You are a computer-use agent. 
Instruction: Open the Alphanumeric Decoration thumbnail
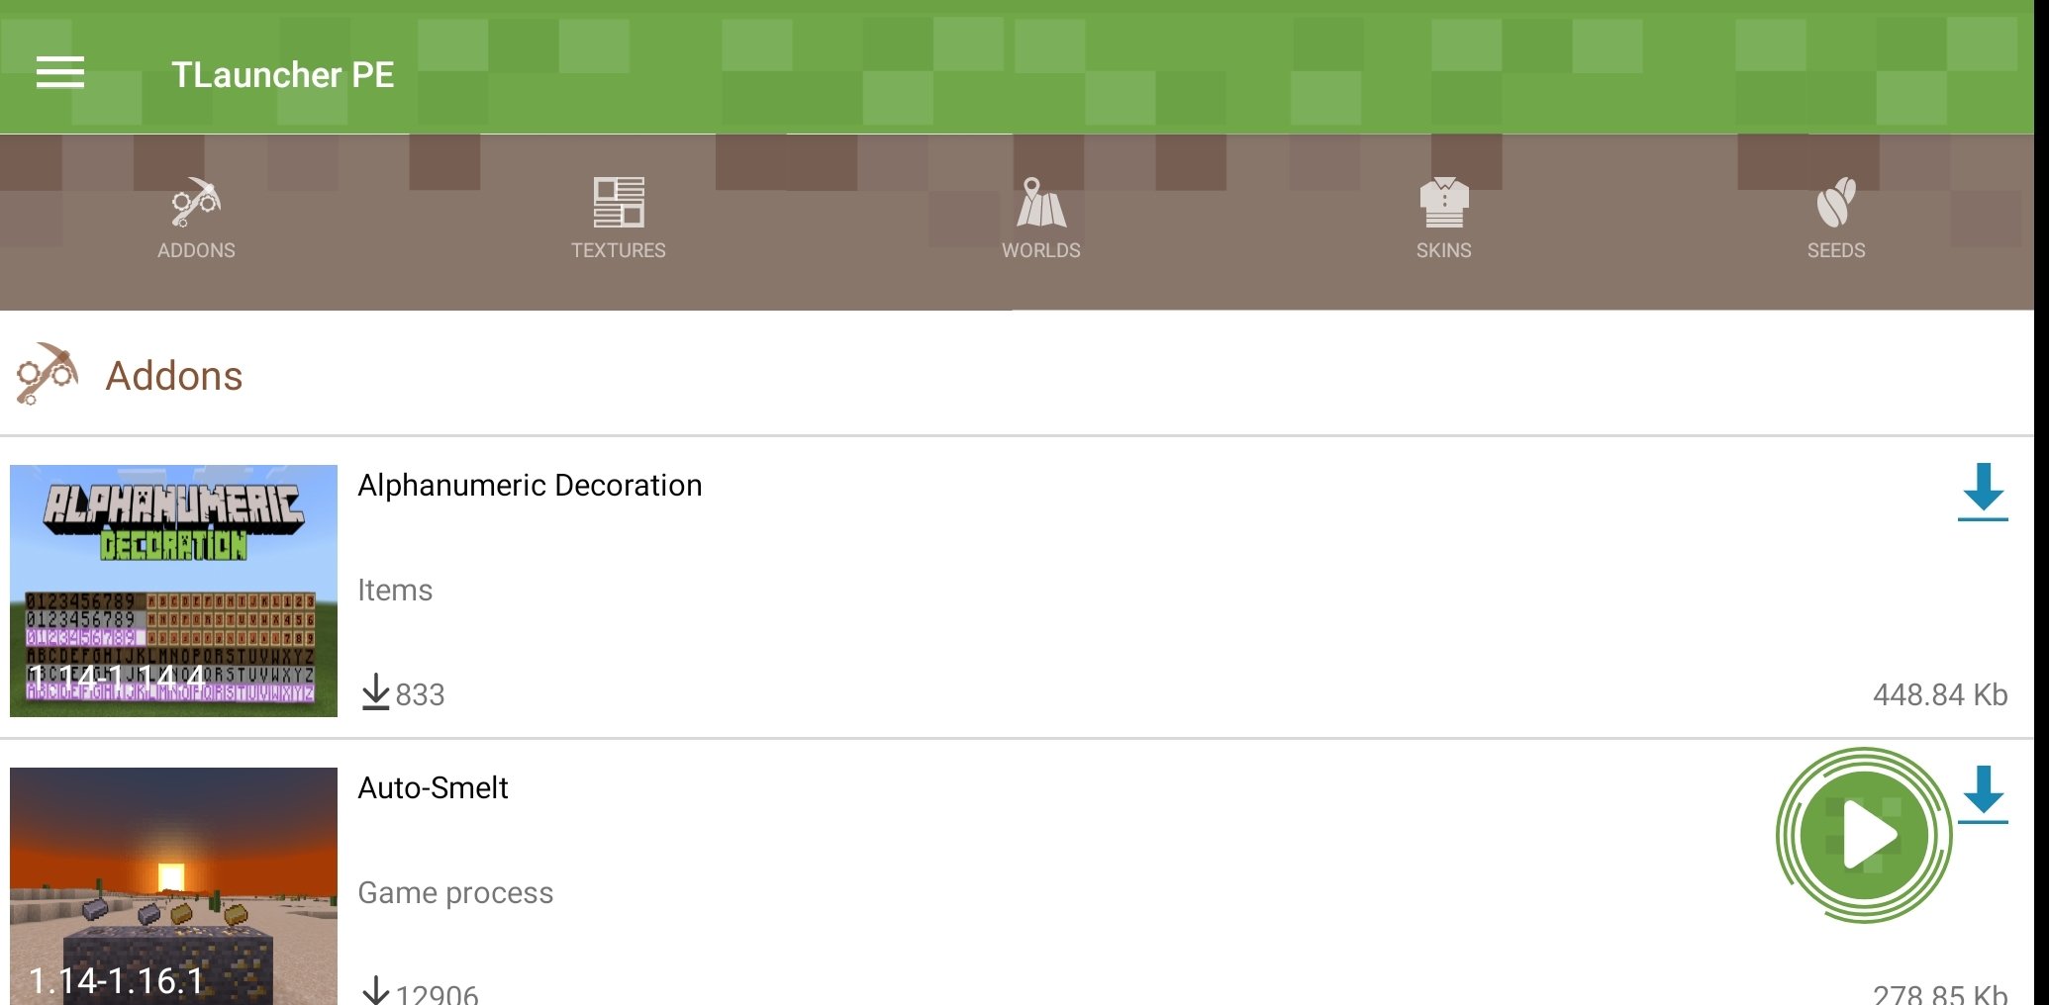173,591
